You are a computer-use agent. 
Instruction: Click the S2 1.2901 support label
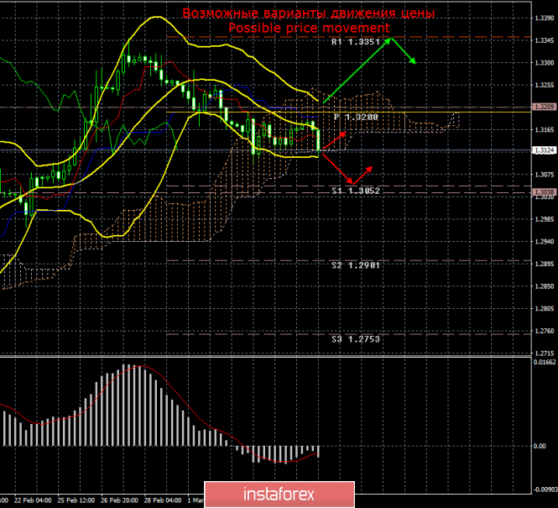coord(356,265)
